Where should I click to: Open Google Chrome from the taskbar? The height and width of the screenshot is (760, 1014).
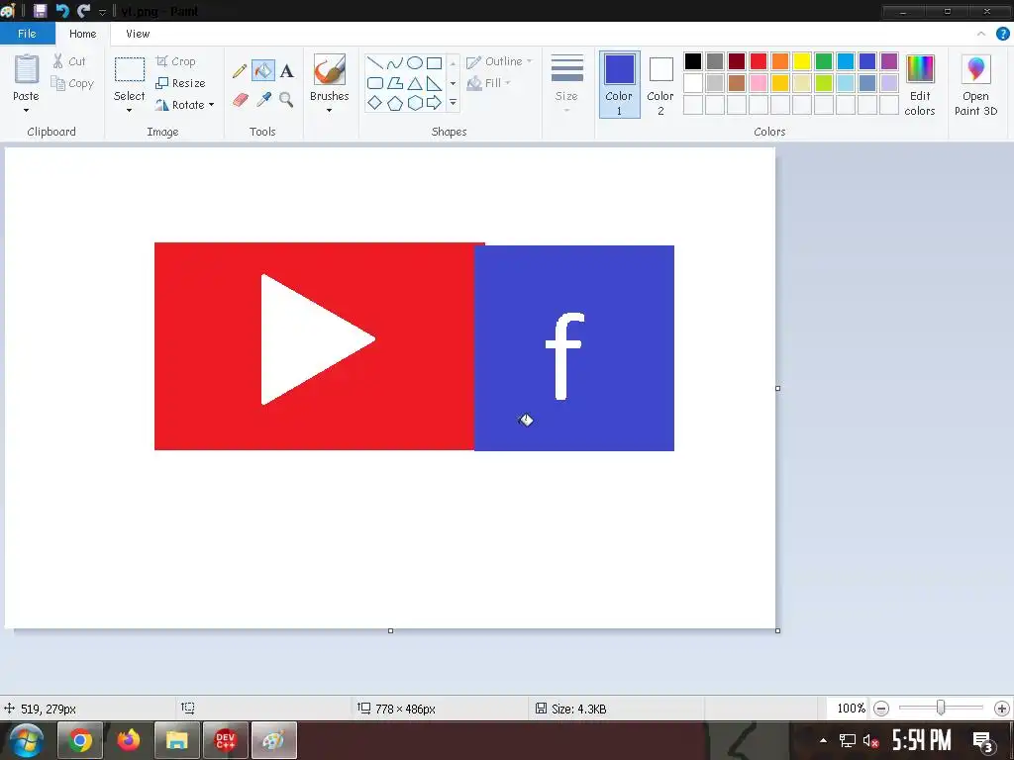coord(80,740)
